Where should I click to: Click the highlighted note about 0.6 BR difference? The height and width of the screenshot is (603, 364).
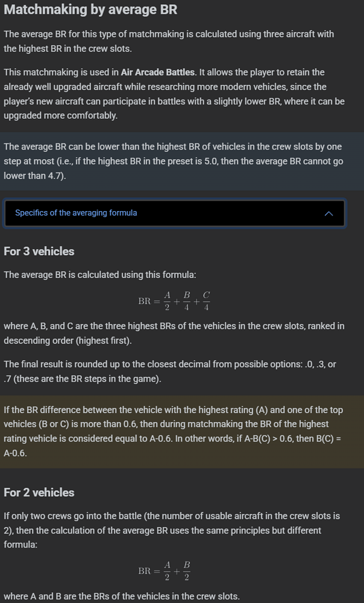(174, 432)
